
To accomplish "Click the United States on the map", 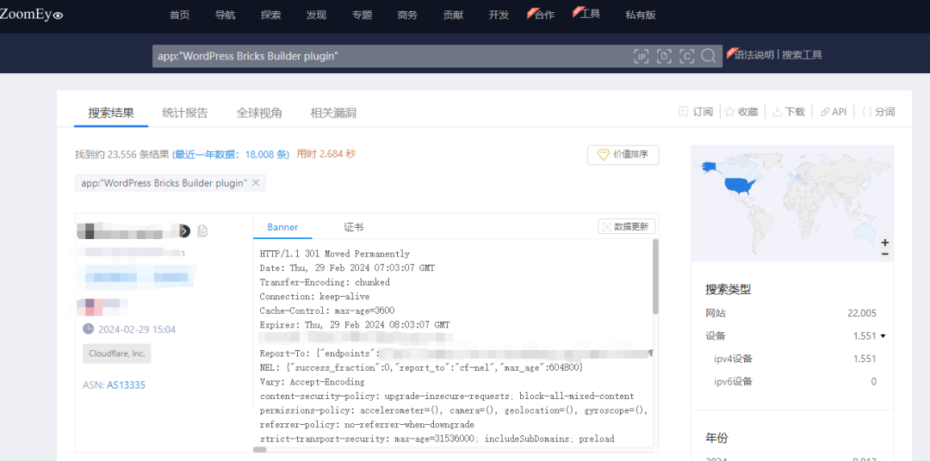I will (741, 187).
